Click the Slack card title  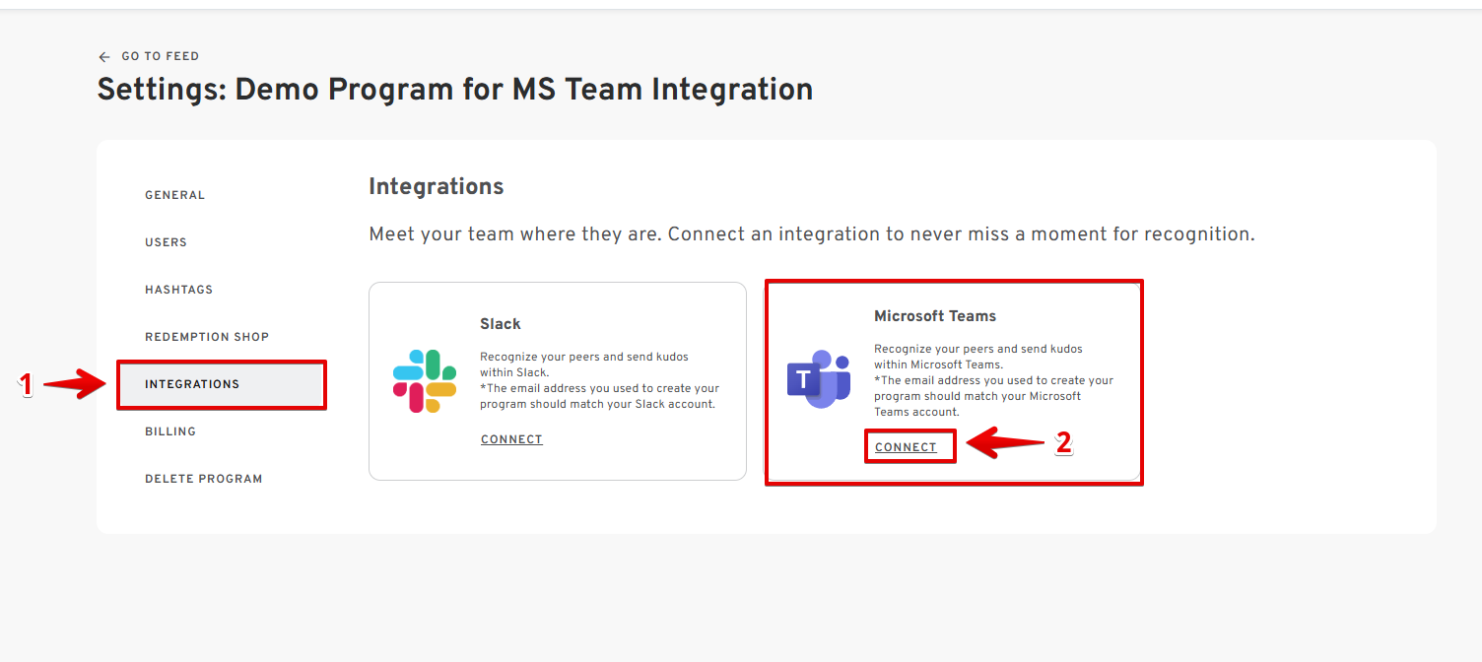(x=501, y=324)
